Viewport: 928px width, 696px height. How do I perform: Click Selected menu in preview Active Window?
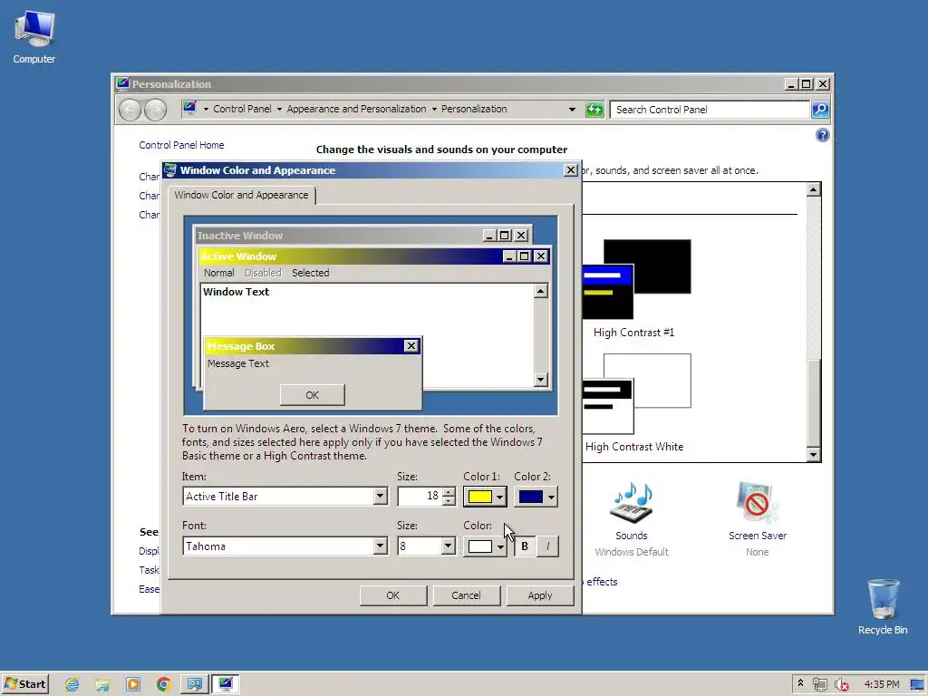click(x=310, y=273)
